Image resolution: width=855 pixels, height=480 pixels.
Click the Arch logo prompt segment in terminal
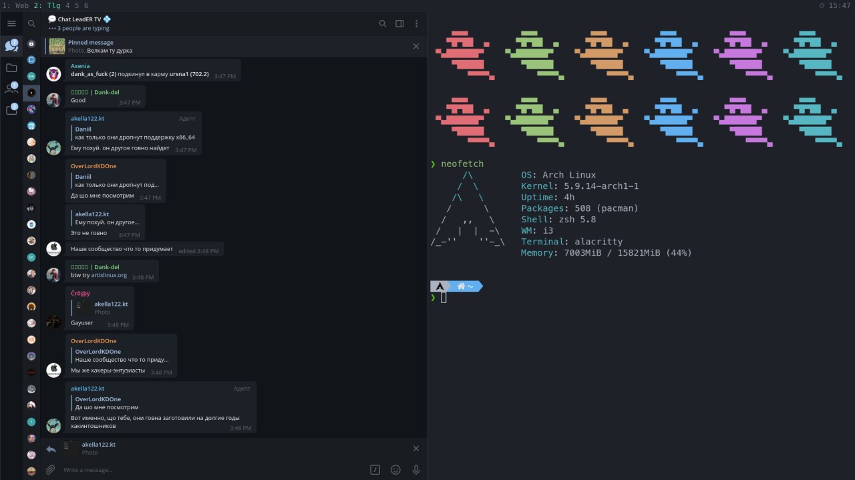click(440, 286)
